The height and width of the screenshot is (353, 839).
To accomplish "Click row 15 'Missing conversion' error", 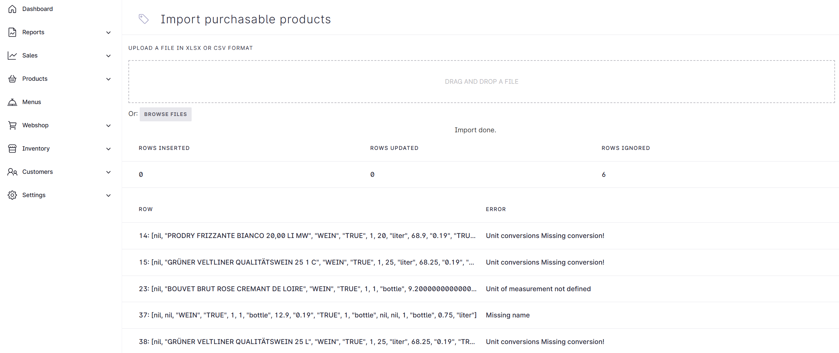I will tap(545, 262).
